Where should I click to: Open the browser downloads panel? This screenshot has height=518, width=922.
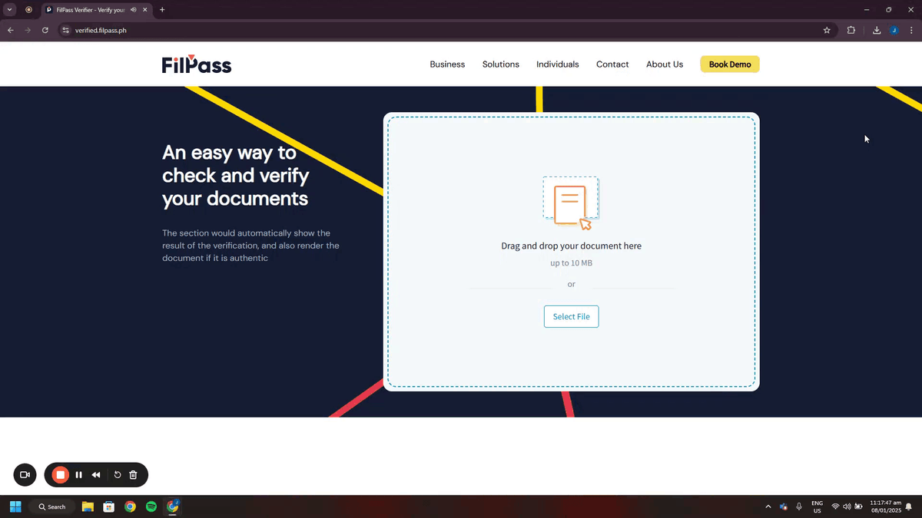click(877, 30)
